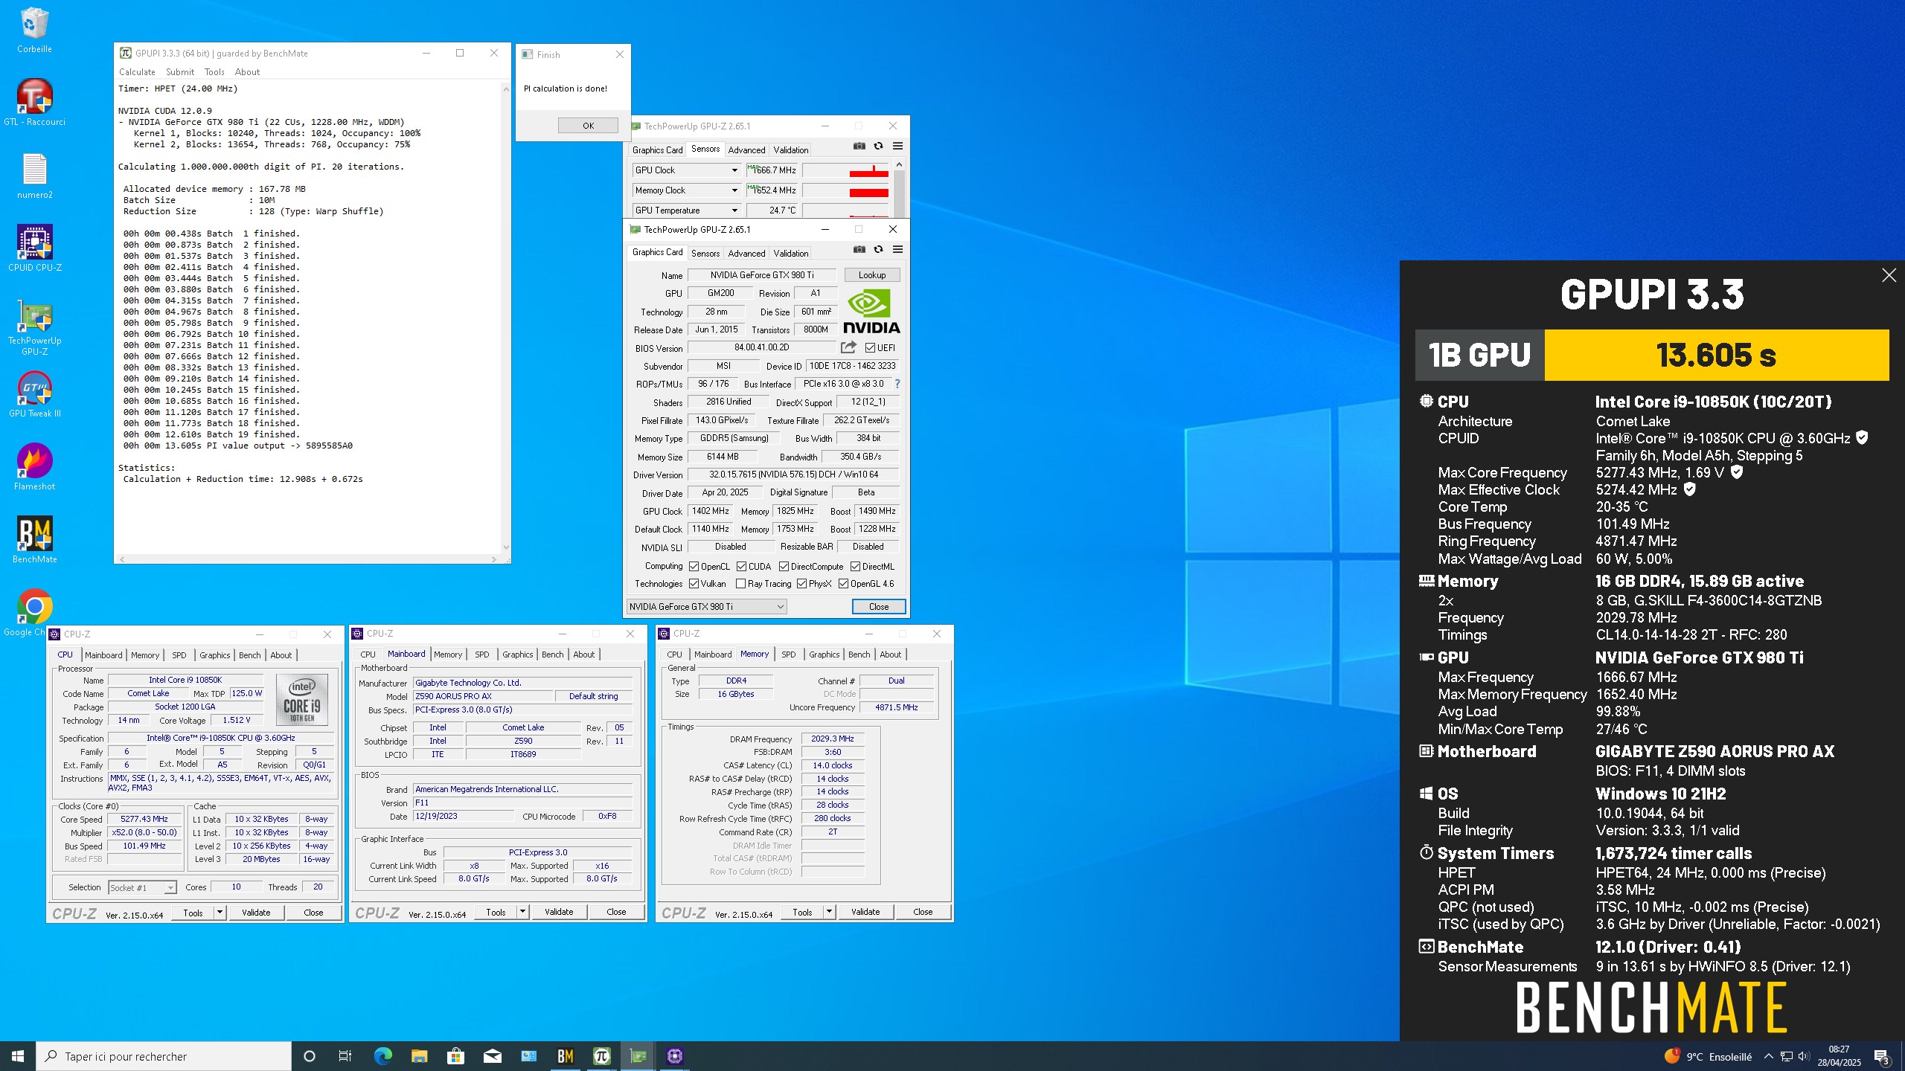Click the GPU Clock red sensor graph

point(846,170)
